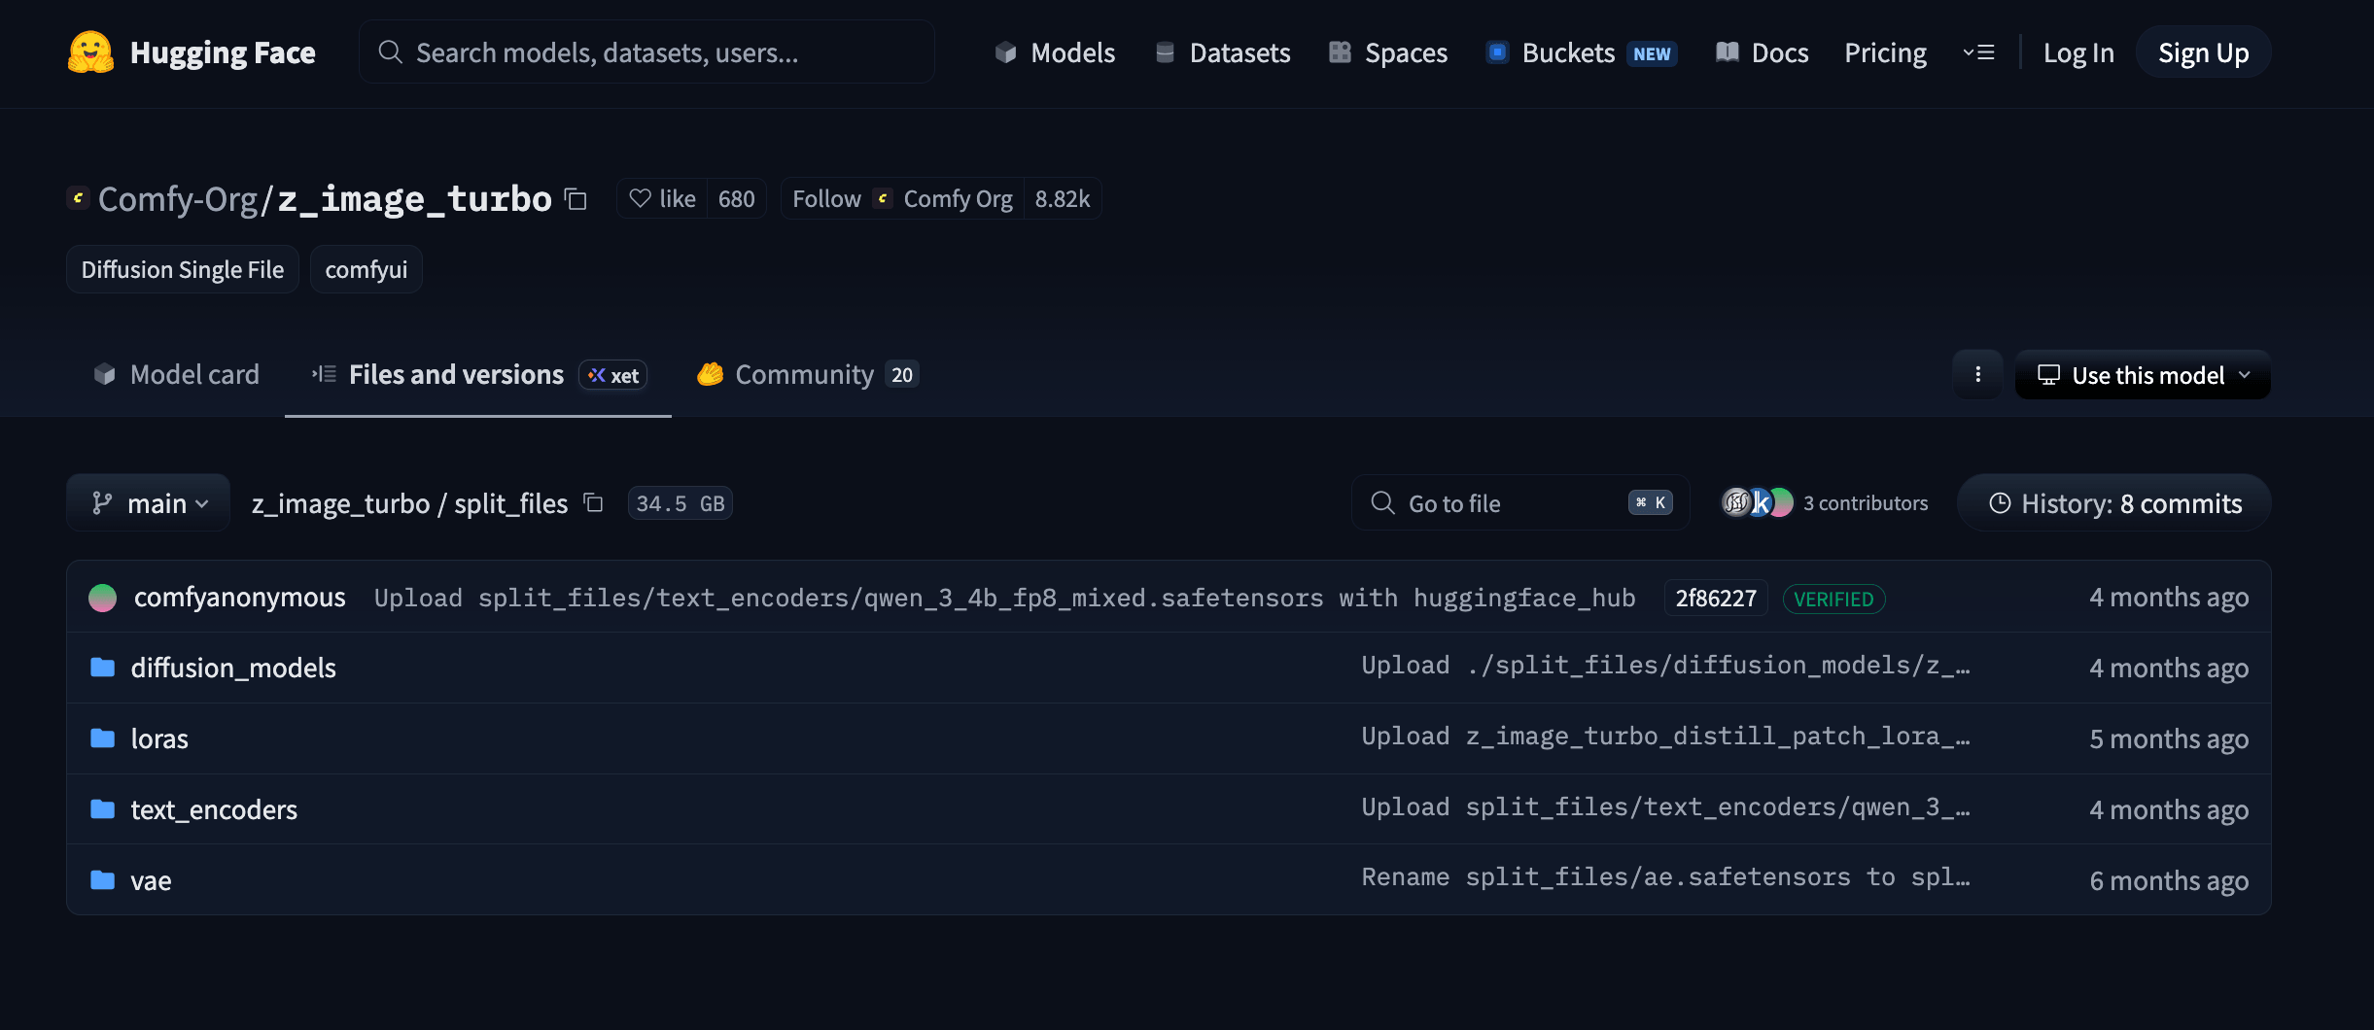Click the z_image_turbo breadcrumb link

point(340,503)
